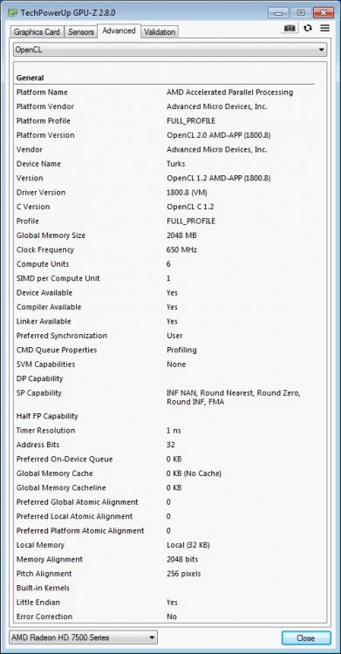
Task: Click the Platform Vendor label
Action: pyautogui.click(x=45, y=106)
